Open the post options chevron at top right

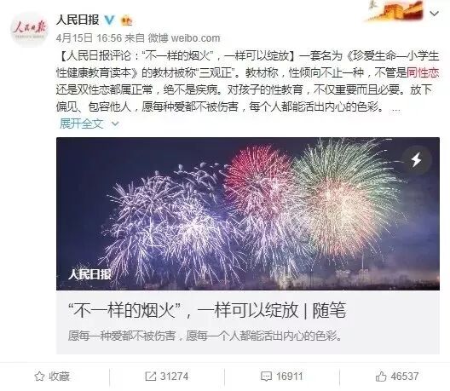[435, 13]
